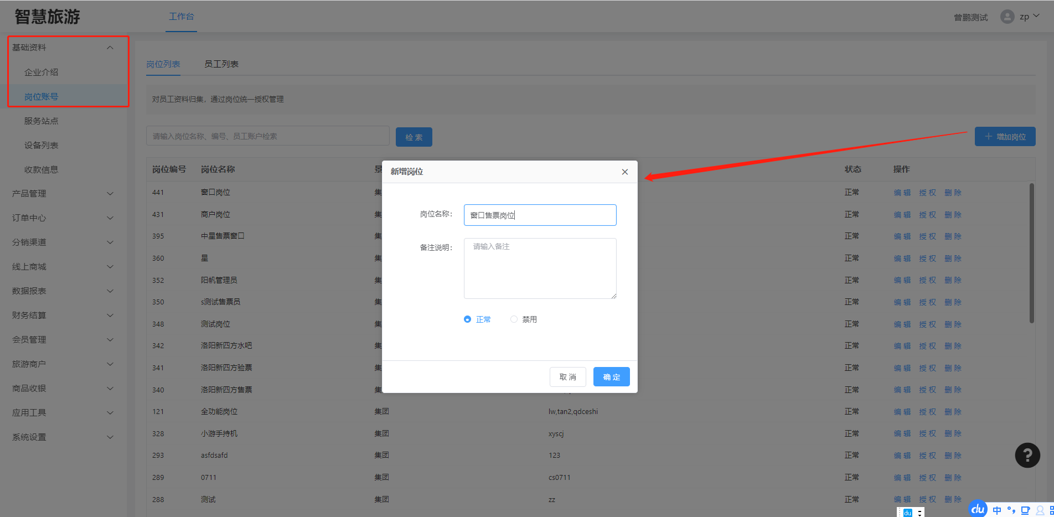Click the 岗位名称 text input field
1054x517 pixels.
[x=540, y=215]
